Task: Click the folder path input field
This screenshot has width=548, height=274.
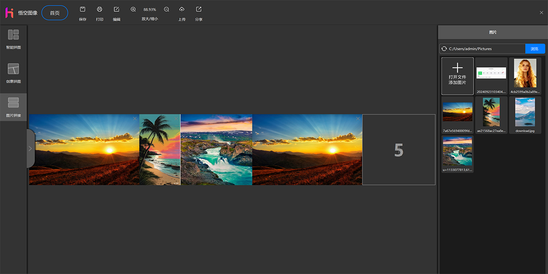Action: tap(486, 48)
